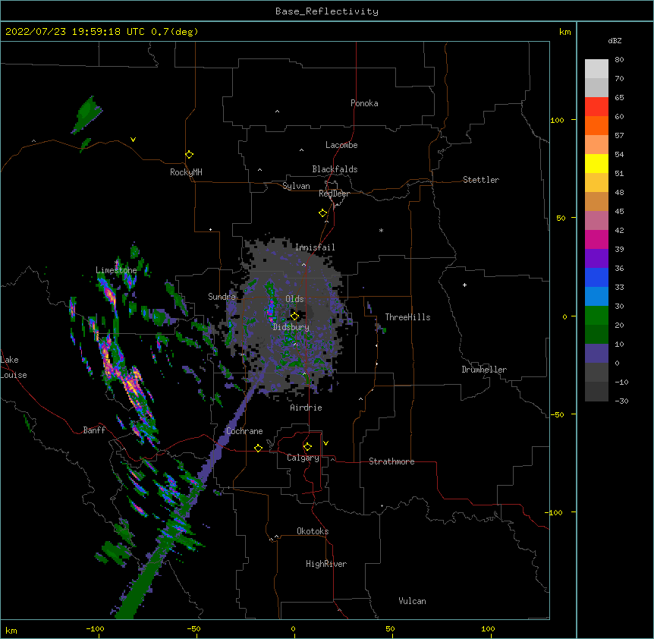The height and width of the screenshot is (639, 654).
Task: Click the Blackfalds city label
Action: 335,169
